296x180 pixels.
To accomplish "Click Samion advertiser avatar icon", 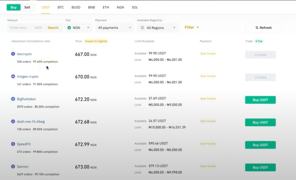I will (x=13, y=167).
